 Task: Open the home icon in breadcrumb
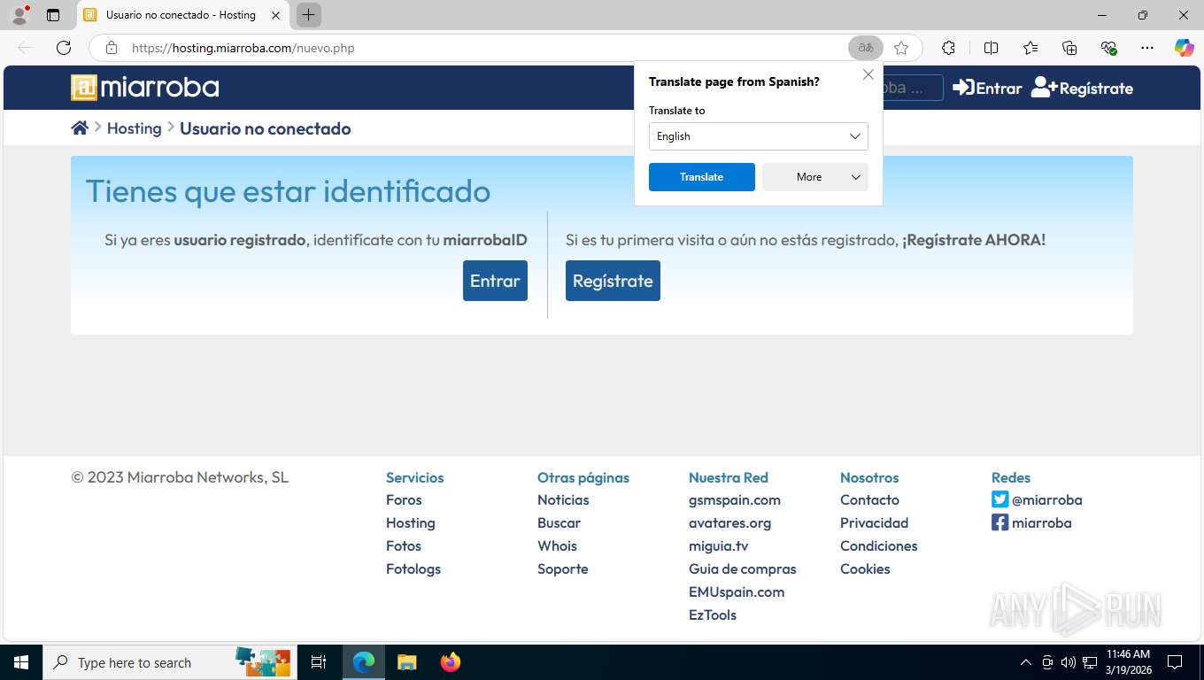(80, 128)
